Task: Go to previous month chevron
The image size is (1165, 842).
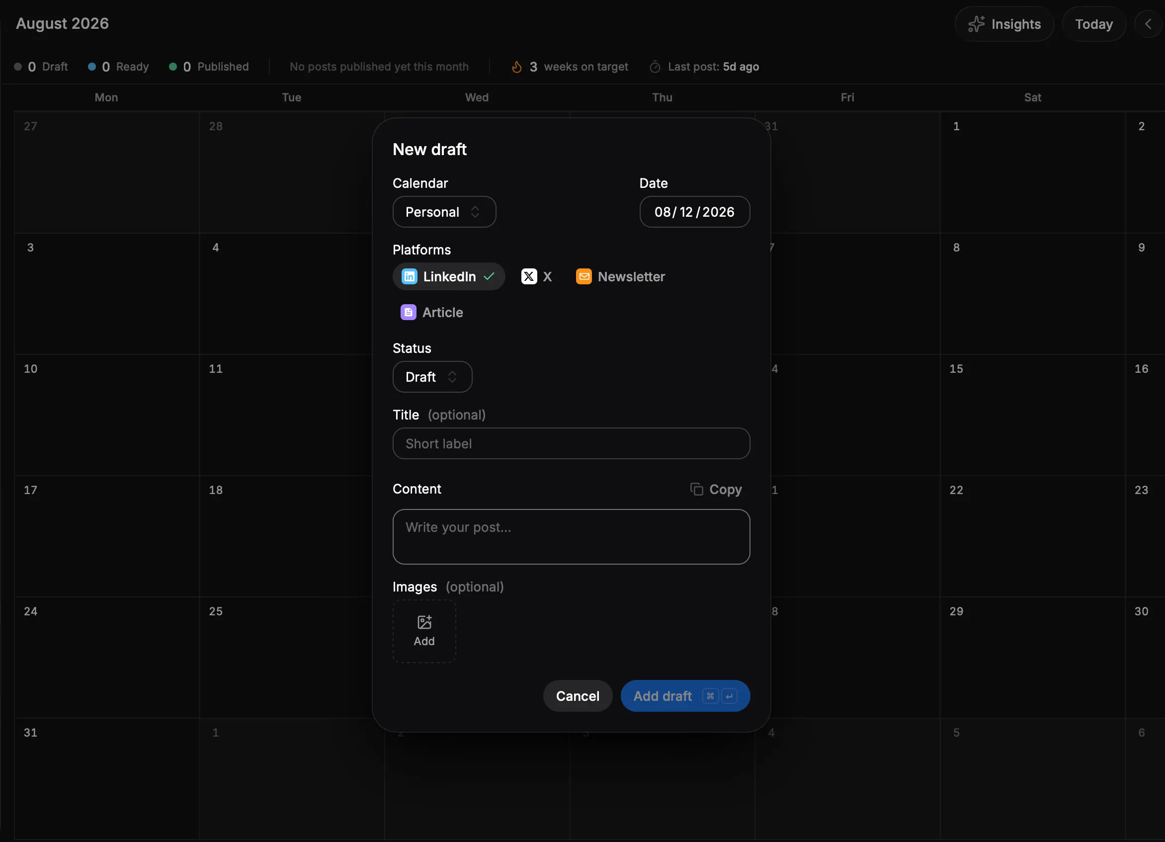Action: point(1148,24)
